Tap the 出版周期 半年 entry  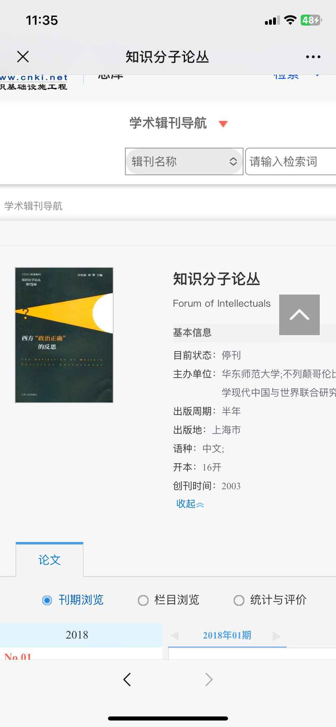click(x=207, y=411)
